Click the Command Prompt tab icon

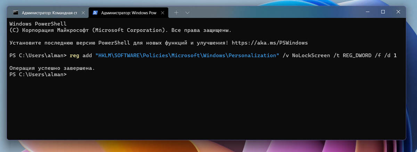[x=16, y=12]
